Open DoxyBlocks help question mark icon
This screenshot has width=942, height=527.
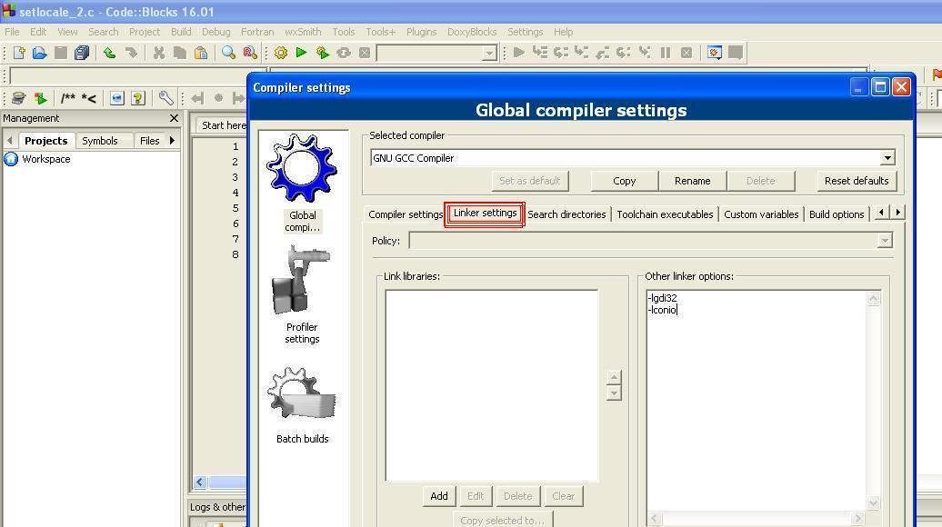(x=138, y=98)
